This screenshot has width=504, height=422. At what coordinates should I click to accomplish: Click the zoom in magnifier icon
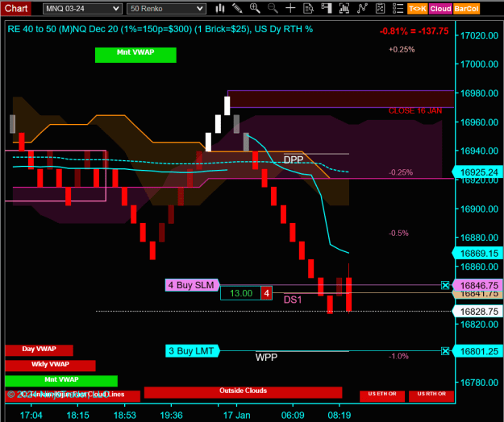click(x=255, y=8)
